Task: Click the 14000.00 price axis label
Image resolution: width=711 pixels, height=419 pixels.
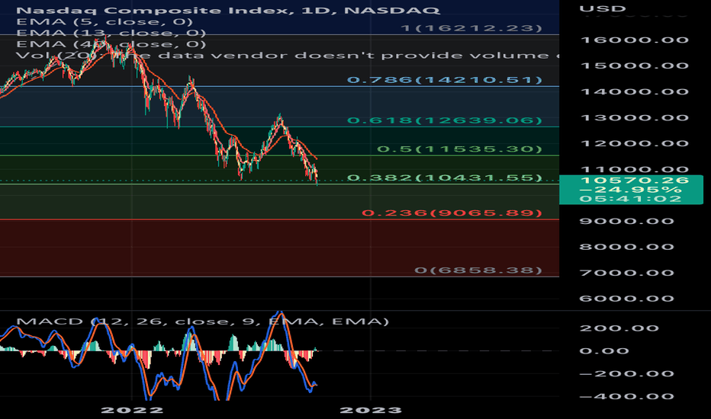Action: [635, 92]
